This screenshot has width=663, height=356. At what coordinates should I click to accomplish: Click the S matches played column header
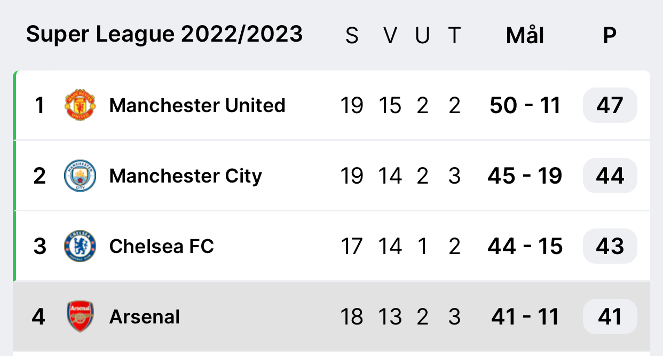pos(352,36)
